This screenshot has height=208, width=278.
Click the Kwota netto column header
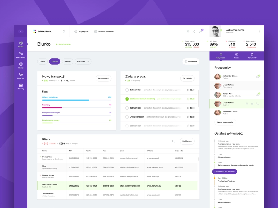179,151
